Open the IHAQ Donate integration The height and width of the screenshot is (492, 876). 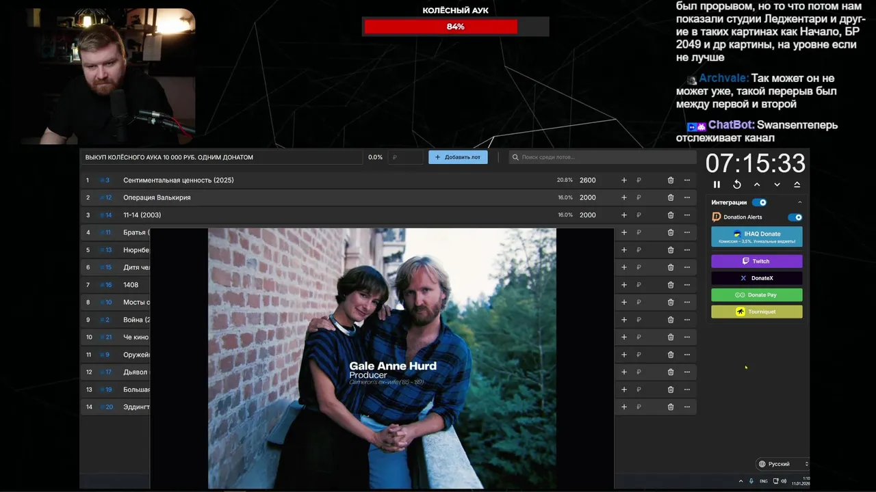point(757,236)
